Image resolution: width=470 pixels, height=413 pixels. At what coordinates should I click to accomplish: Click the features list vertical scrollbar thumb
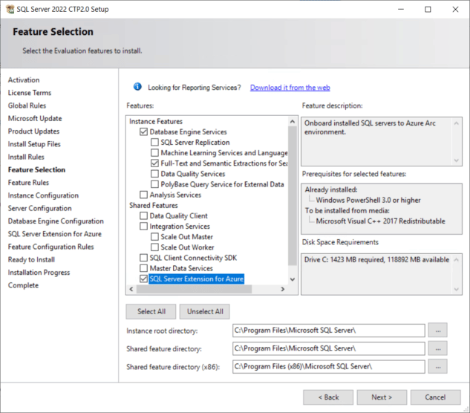coord(293,195)
